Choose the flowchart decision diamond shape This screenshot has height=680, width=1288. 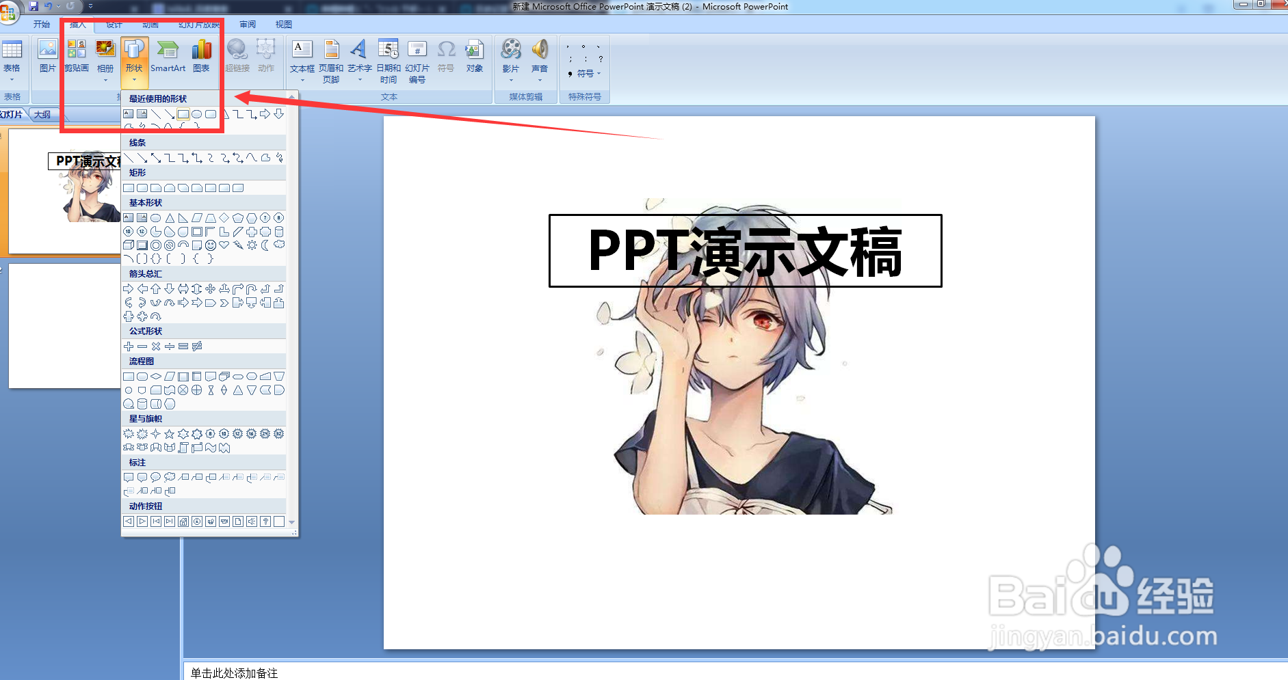[156, 377]
